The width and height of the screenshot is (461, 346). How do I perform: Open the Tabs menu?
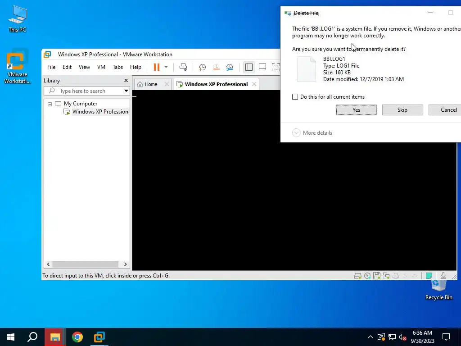[x=118, y=67]
